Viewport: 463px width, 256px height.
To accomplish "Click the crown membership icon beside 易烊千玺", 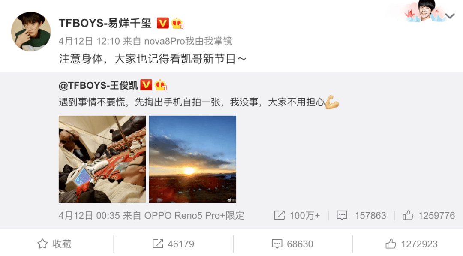I will coord(177,23).
